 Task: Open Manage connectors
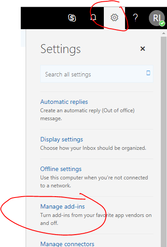[67, 244]
